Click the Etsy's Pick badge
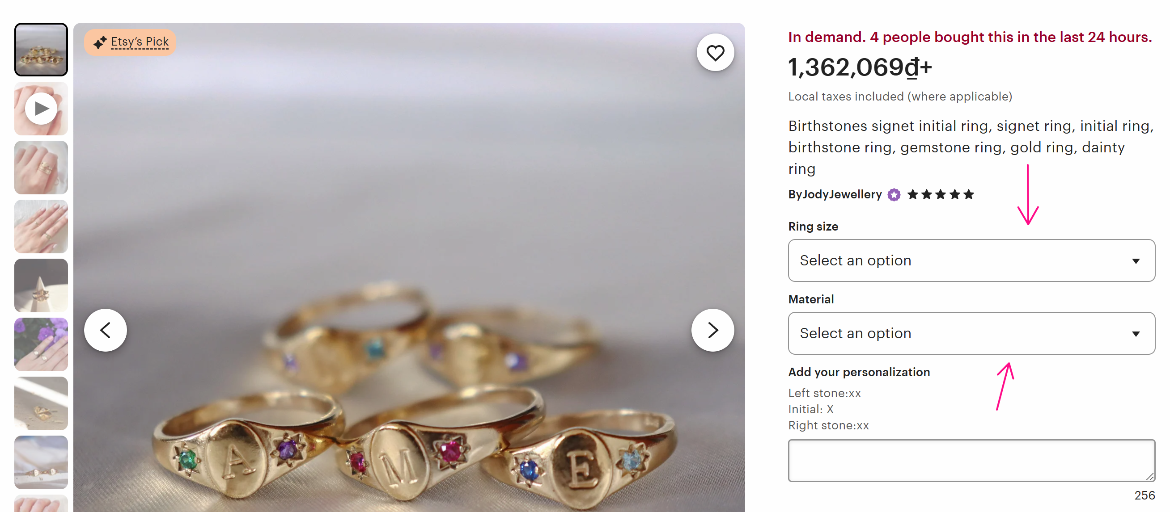The width and height of the screenshot is (1170, 512). [x=131, y=42]
